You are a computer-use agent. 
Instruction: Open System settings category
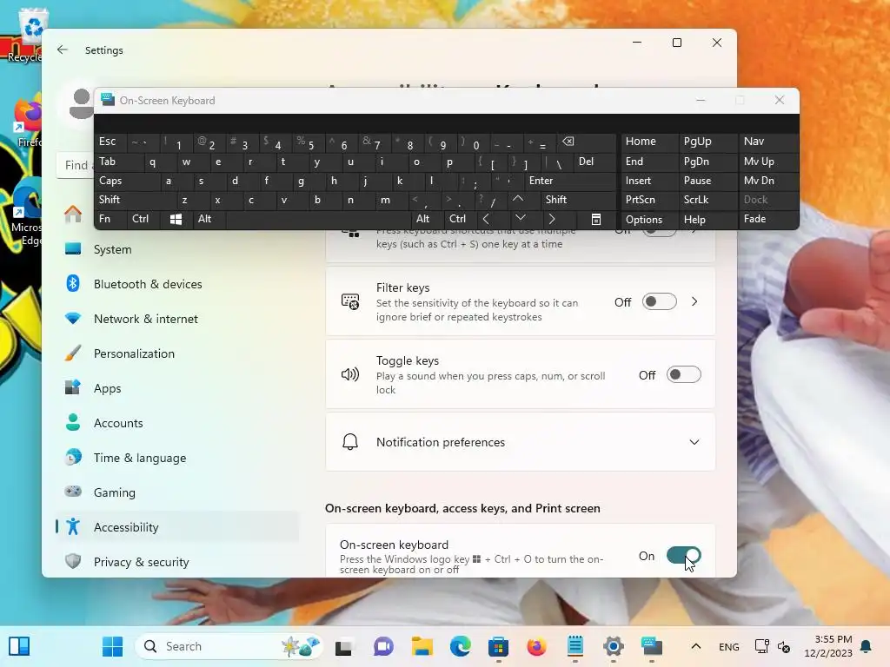tap(177, 249)
